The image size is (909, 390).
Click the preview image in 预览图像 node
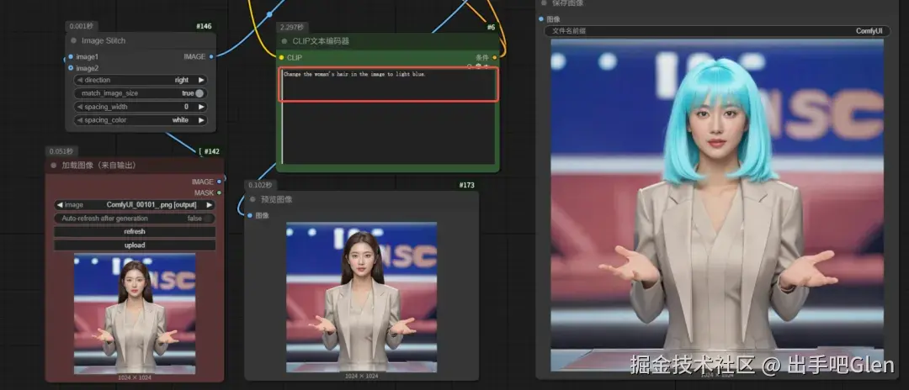[362, 297]
